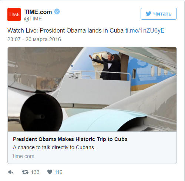View the 133 retweets count
This screenshot has height=181, width=185.
point(35,172)
